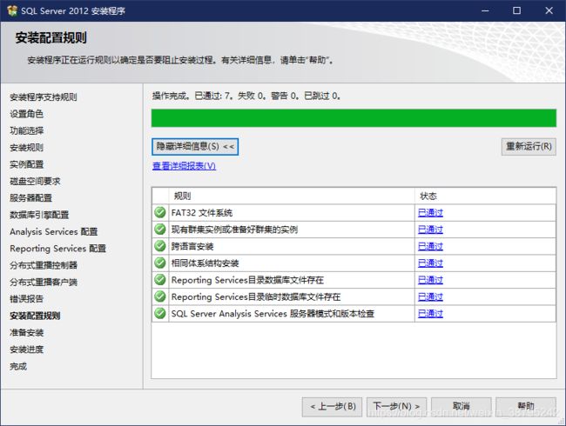Select 服务器配置 step in sidebar
Screen dimensions: 566x426
(31, 198)
